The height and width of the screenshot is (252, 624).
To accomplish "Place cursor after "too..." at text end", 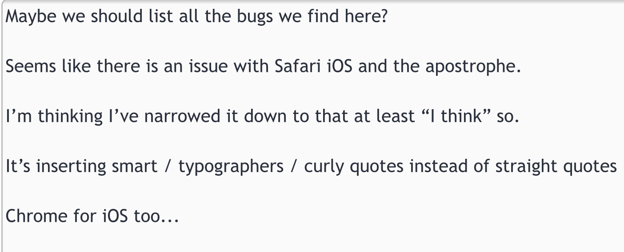I will (x=179, y=216).
